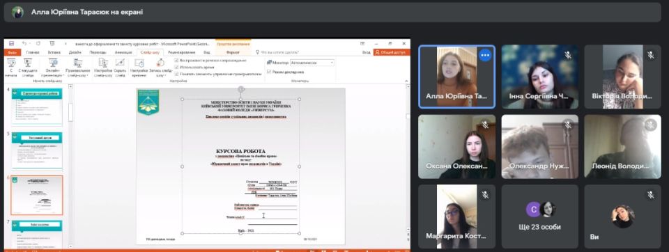669x252 pixels.
Task: Click the slide panel vertical scrollbar
Action: (71, 111)
